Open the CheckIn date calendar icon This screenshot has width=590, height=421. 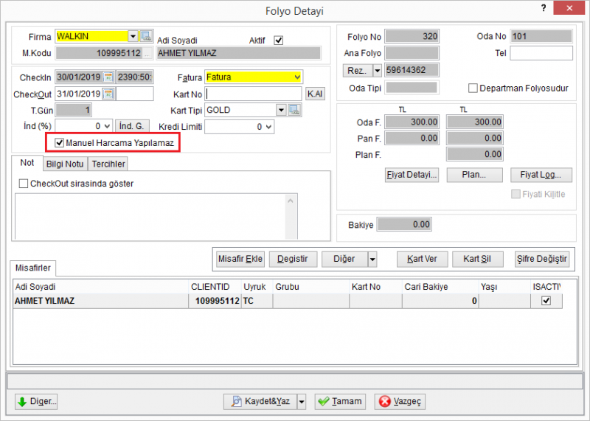(x=108, y=77)
